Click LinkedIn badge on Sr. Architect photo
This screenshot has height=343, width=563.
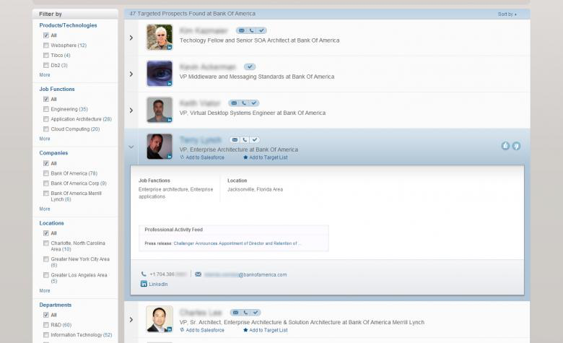click(170, 329)
